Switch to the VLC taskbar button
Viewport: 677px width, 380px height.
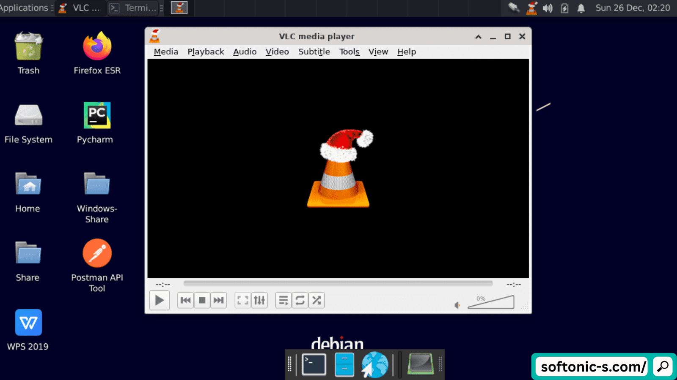point(80,8)
